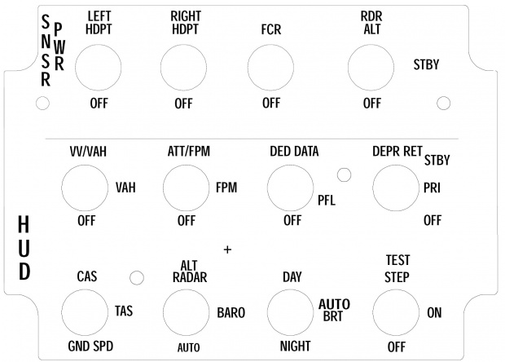Toggle the RDR ALT switch
The height and width of the screenshot is (362, 505).
pyautogui.click(x=371, y=64)
